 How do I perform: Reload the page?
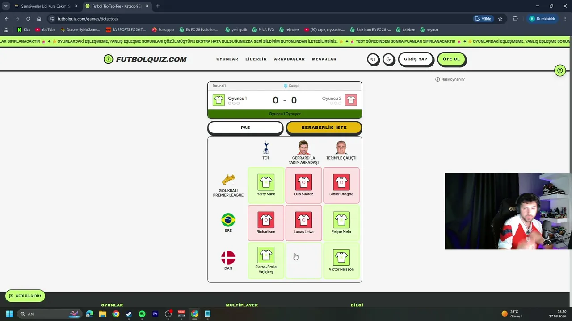28,19
